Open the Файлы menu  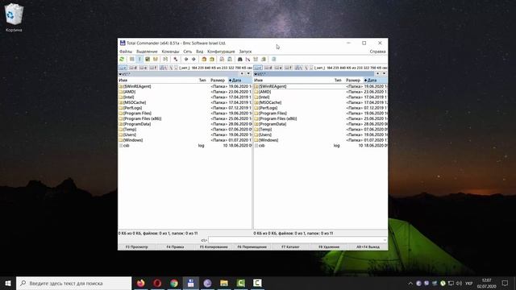[x=126, y=52]
